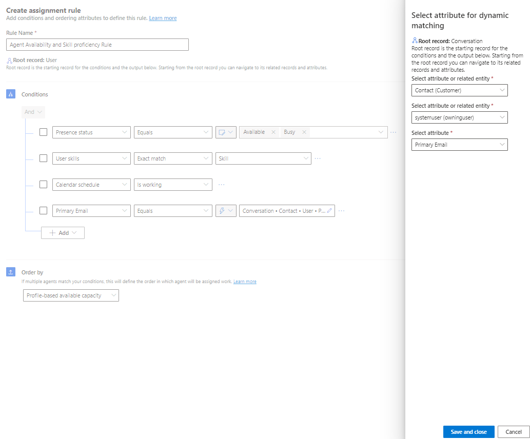Open the Primary Email select attribute dropdown

click(459, 144)
